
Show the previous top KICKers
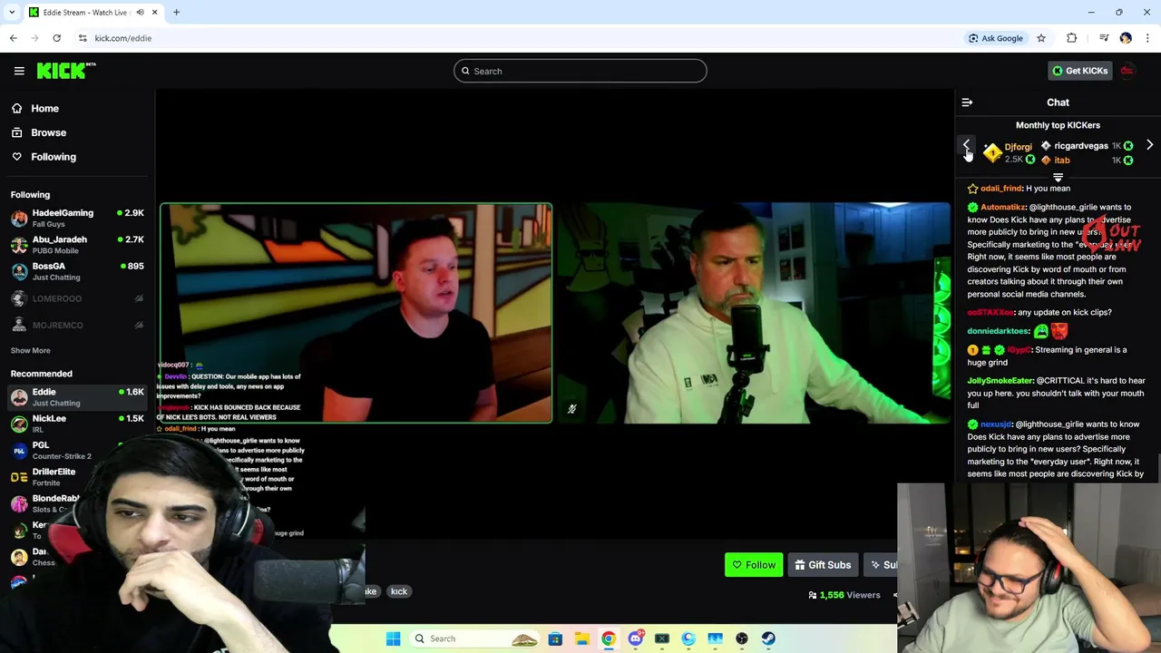pyautogui.click(x=967, y=145)
